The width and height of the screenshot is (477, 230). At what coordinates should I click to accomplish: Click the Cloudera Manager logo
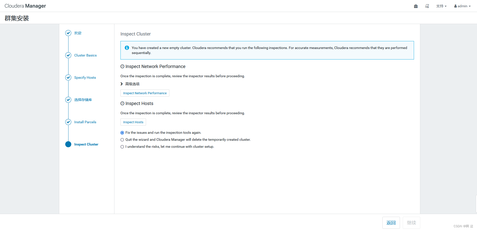(x=25, y=6)
